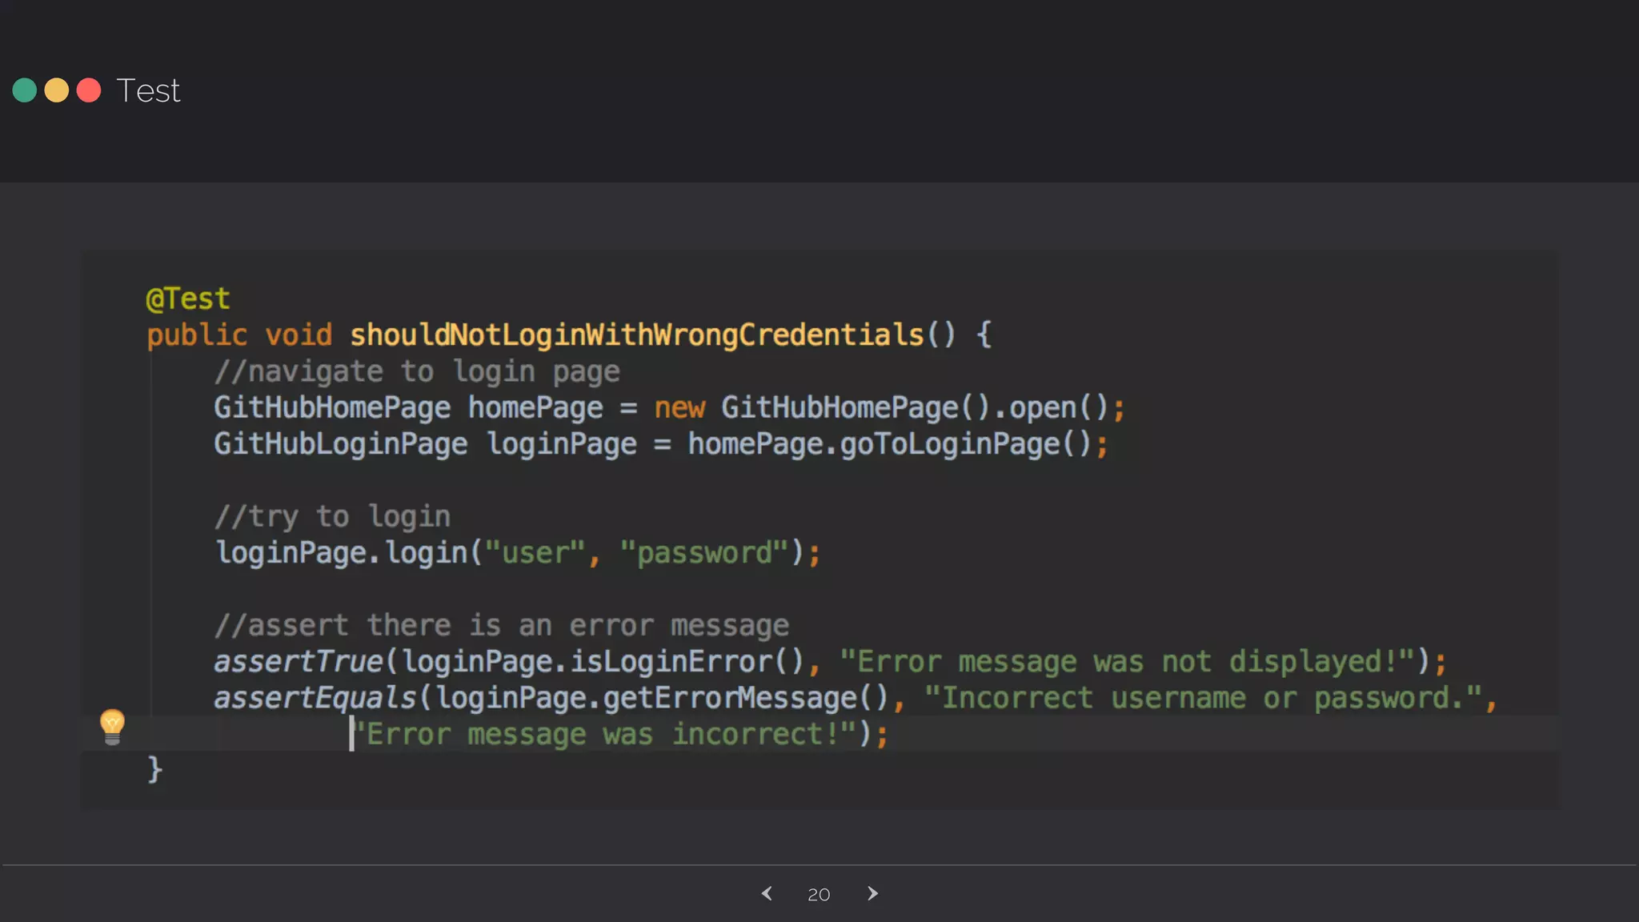Viewport: 1639px width, 922px height.
Task: Go to the previous slide arrow
Action: point(767,893)
